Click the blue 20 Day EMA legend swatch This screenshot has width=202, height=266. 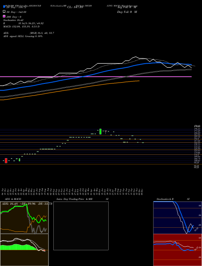tap(4, 6)
